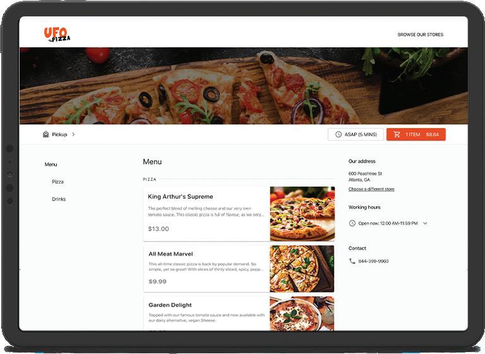Open the ASAP (5 MINS) time selector
The width and height of the screenshot is (485, 354).
click(356, 134)
